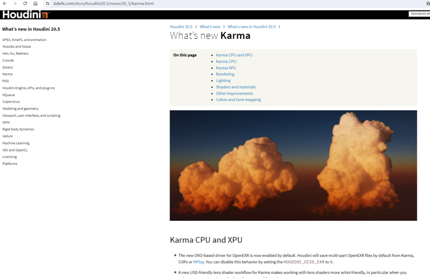This screenshot has width=430, height=278.
Task: Click the browser back arrow
Action: click(x=5, y=4)
